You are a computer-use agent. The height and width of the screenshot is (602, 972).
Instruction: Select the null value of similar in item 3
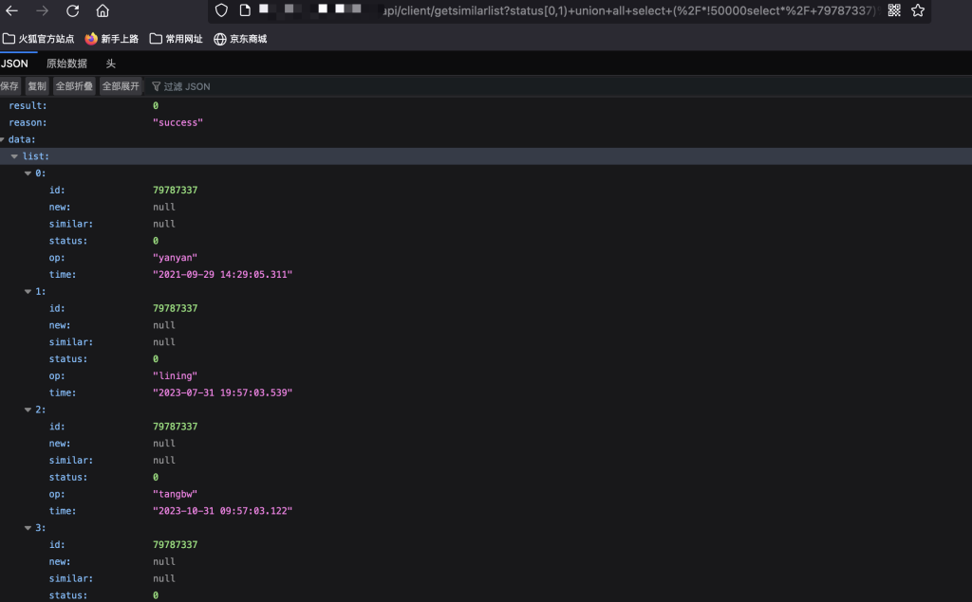coord(164,579)
